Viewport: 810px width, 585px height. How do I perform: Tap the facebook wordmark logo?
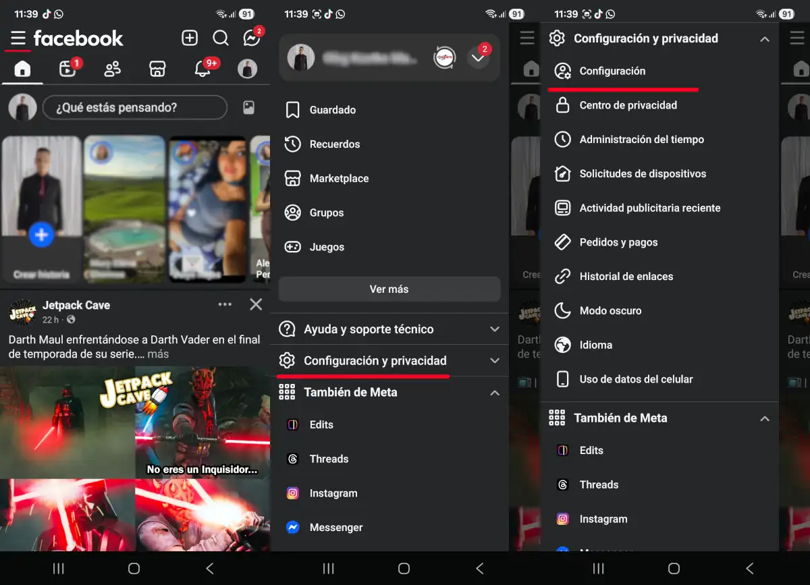click(78, 38)
